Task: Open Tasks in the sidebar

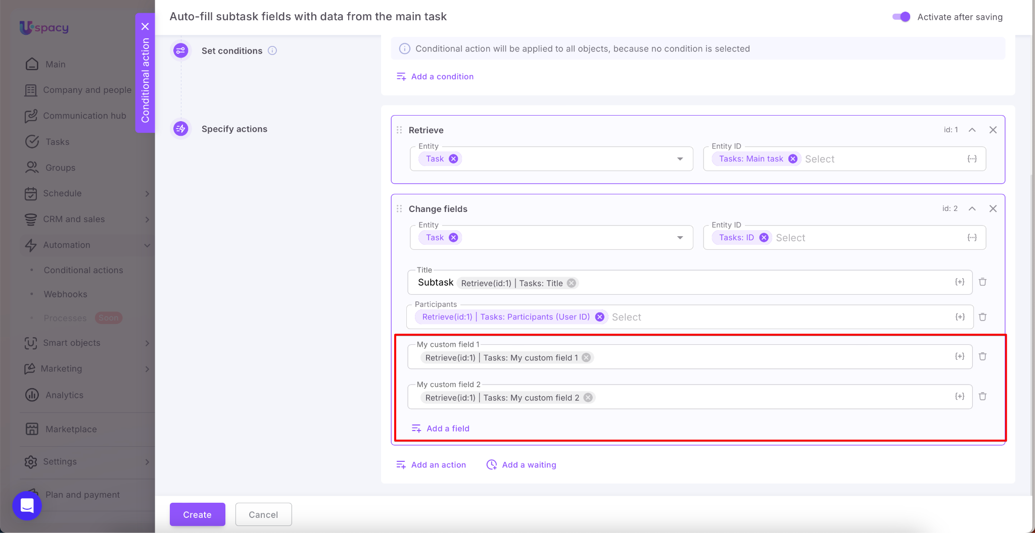Action: click(x=57, y=142)
